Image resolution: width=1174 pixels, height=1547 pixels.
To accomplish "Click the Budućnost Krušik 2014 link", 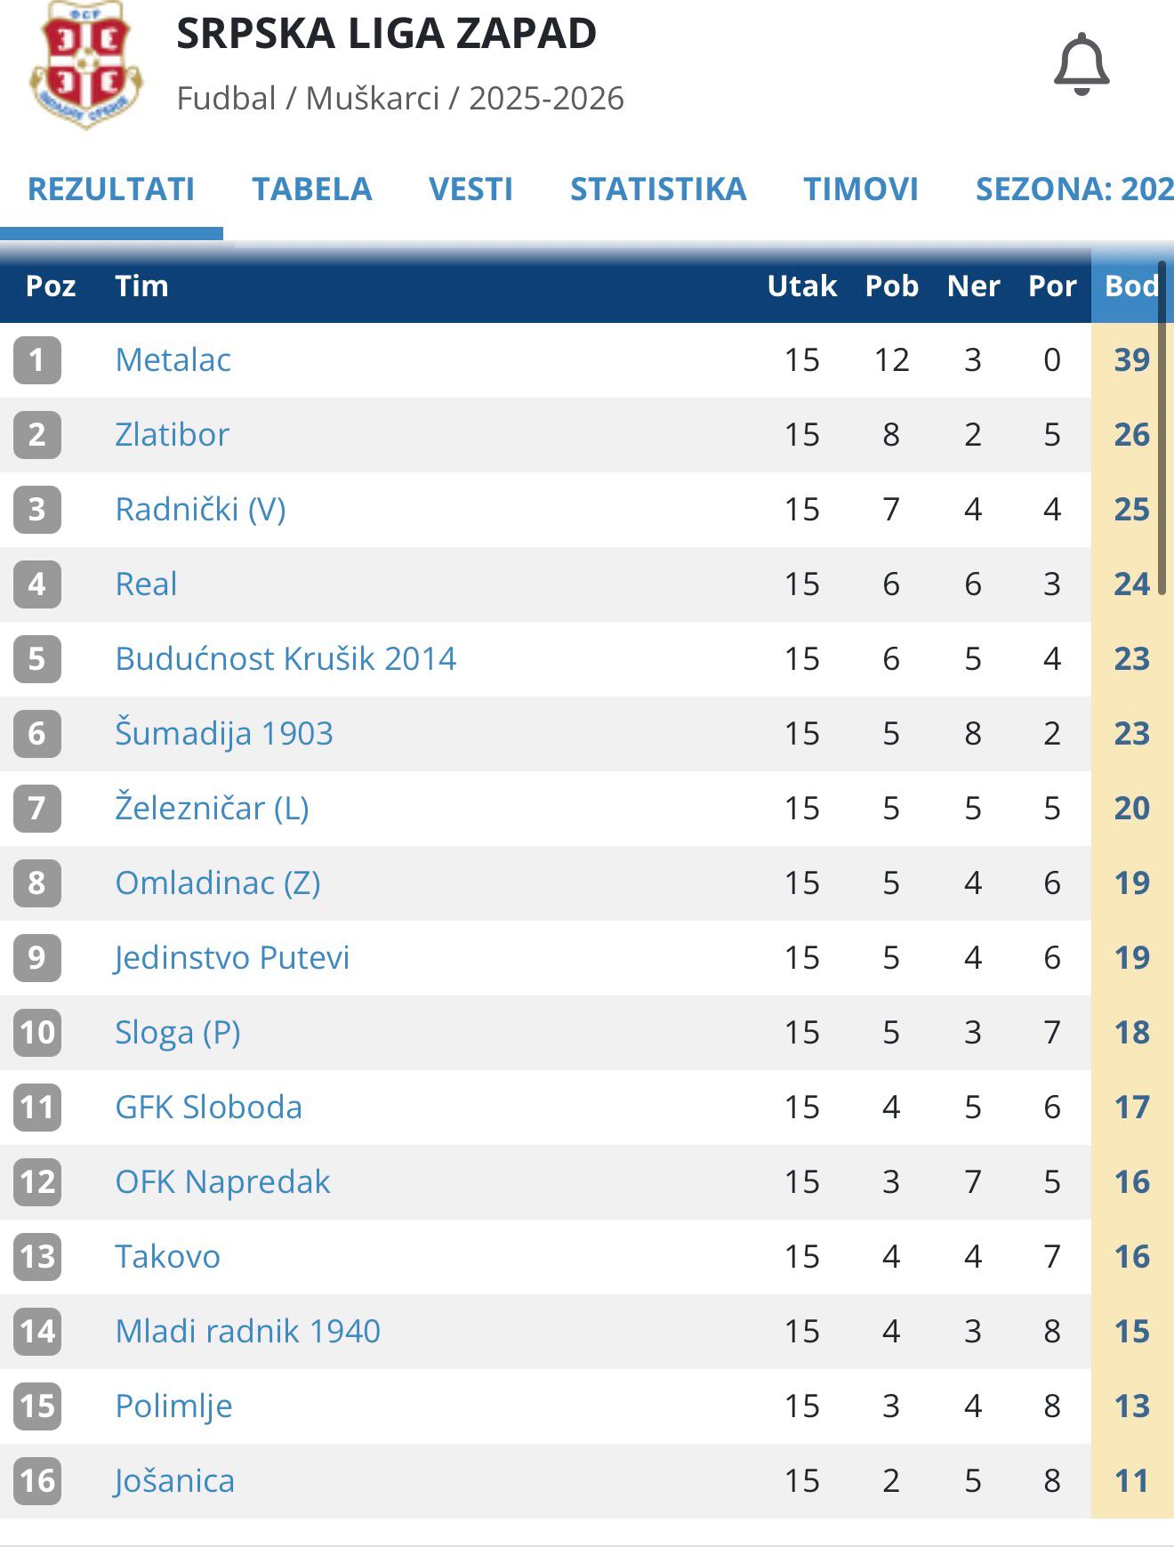I will [x=285, y=659].
